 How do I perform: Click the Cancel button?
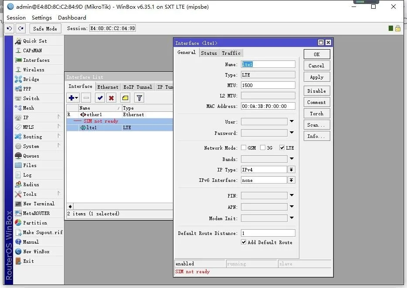pyautogui.click(x=317, y=66)
